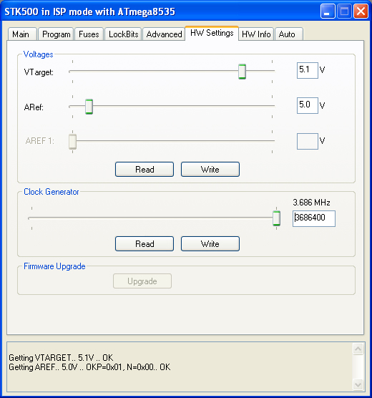Click the log scroll up arrow
Image resolution: width=372 pixels, height=398 pixels.
(x=358, y=349)
